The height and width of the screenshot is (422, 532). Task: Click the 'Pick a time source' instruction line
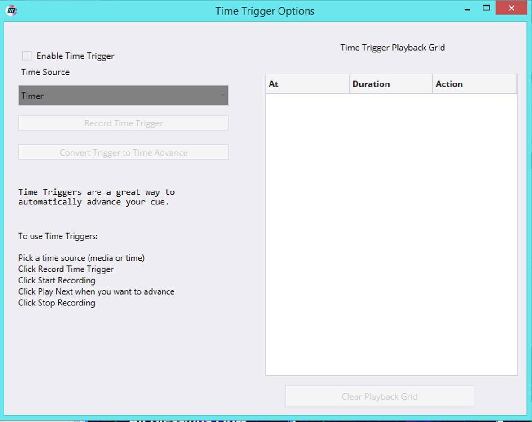81,258
